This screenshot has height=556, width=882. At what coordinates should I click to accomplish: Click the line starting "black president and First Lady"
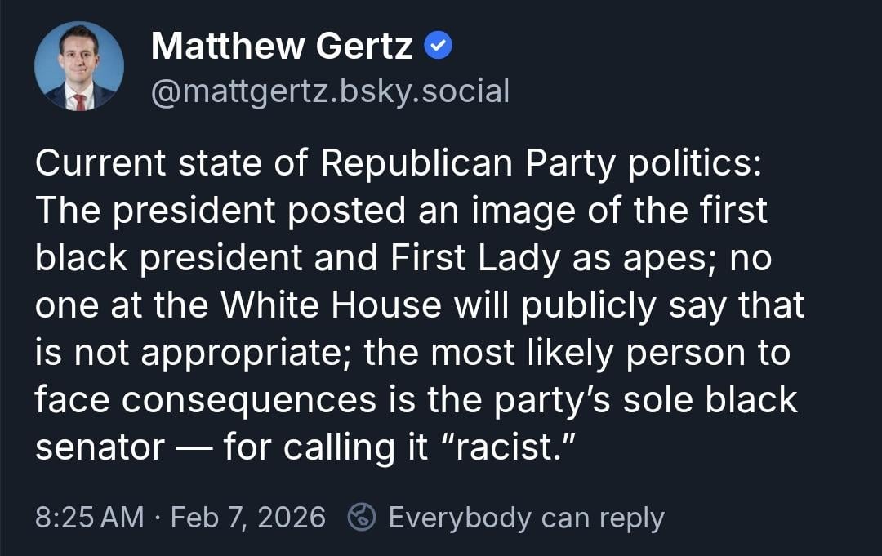[x=402, y=258]
